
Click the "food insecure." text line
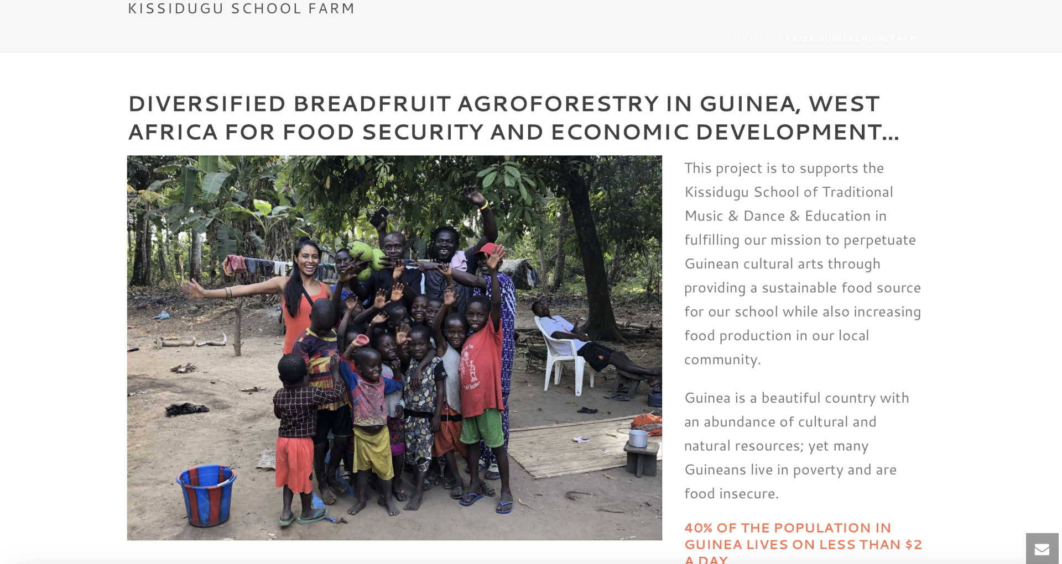point(731,493)
